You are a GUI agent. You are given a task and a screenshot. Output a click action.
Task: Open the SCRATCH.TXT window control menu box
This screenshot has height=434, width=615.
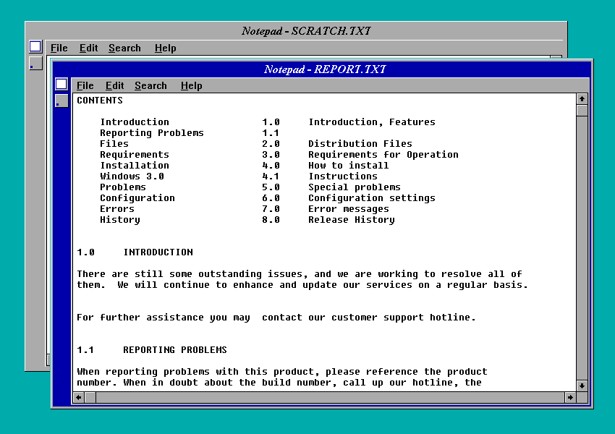(35, 47)
